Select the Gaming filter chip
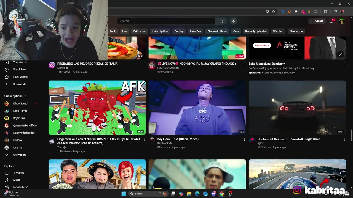The image size is (353, 198). click(179, 31)
